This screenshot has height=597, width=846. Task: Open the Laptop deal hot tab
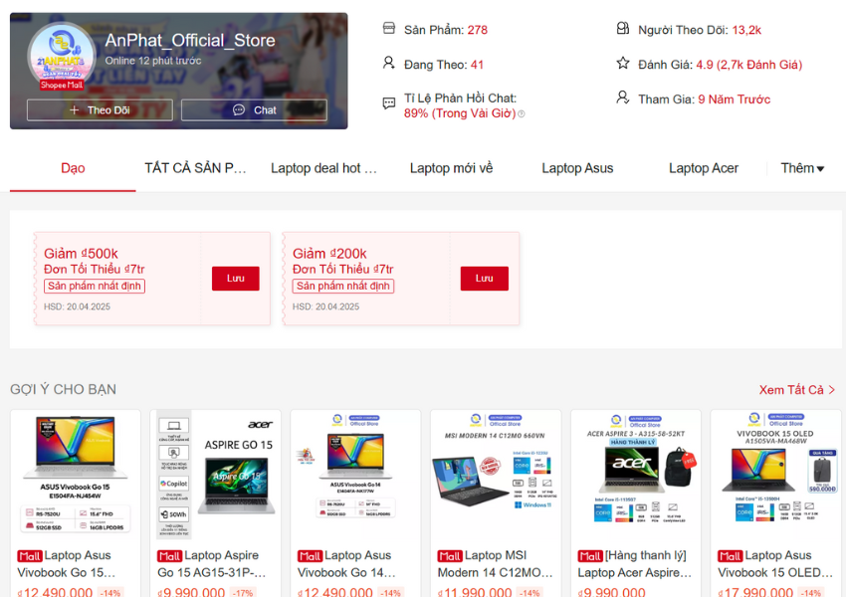[x=323, y=168]
